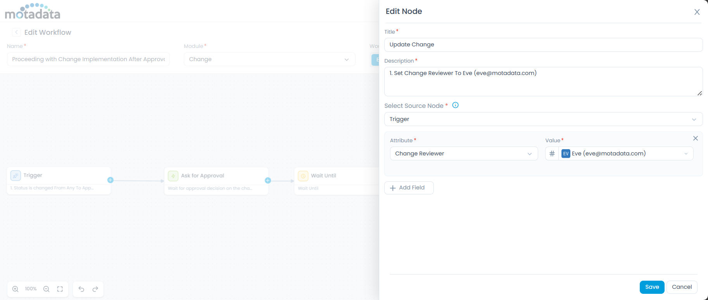
Task: Go back from Edit Workflow page
Action: [16, 32]
